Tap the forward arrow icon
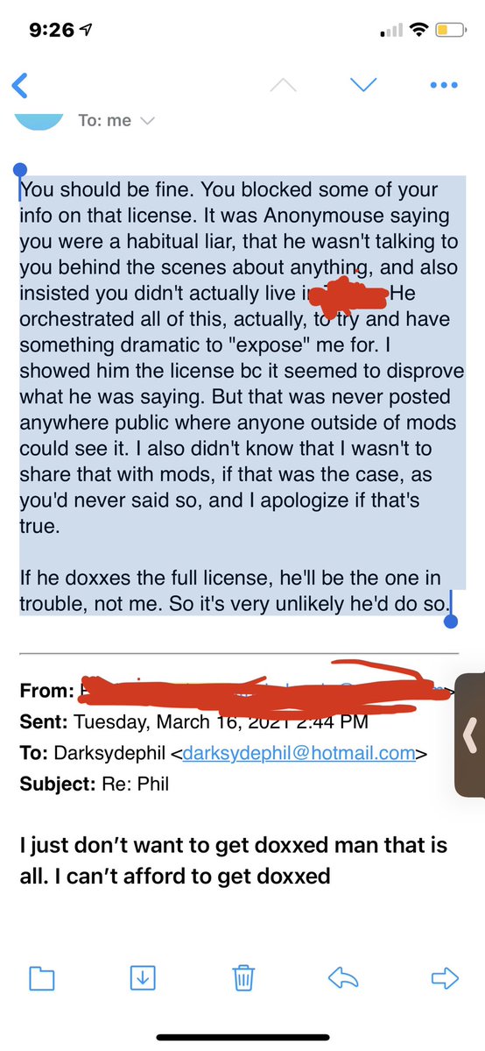This screenshot has width=485, height=1051. [x=445, y=978]
